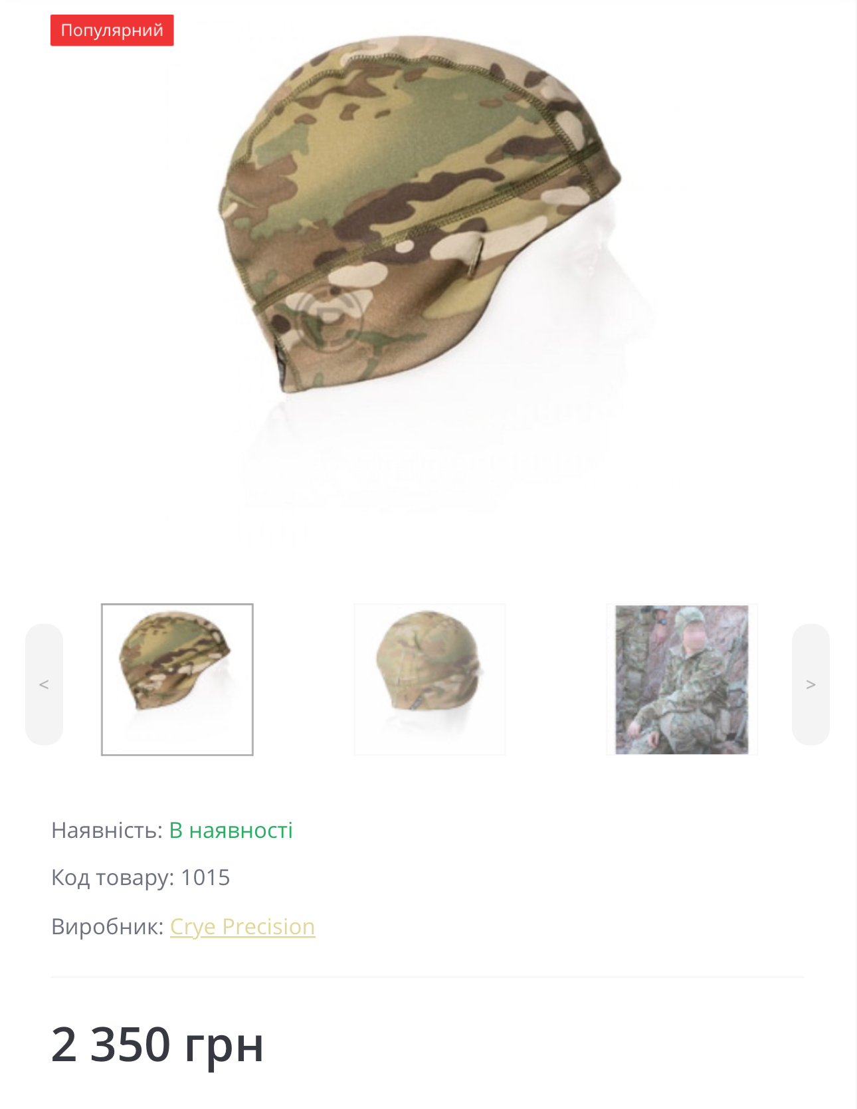
Task: Click the Crye Precision watermark logo on cap
Action: [x=330, y=318]
